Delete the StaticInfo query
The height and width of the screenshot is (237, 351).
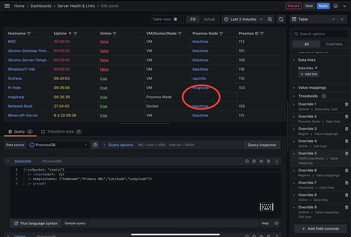pyautogui.click(x=269, y=161)
